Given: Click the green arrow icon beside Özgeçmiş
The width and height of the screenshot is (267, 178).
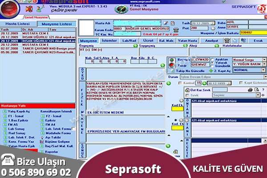Looking at the screenshot, I should click(x=136, y=46).
